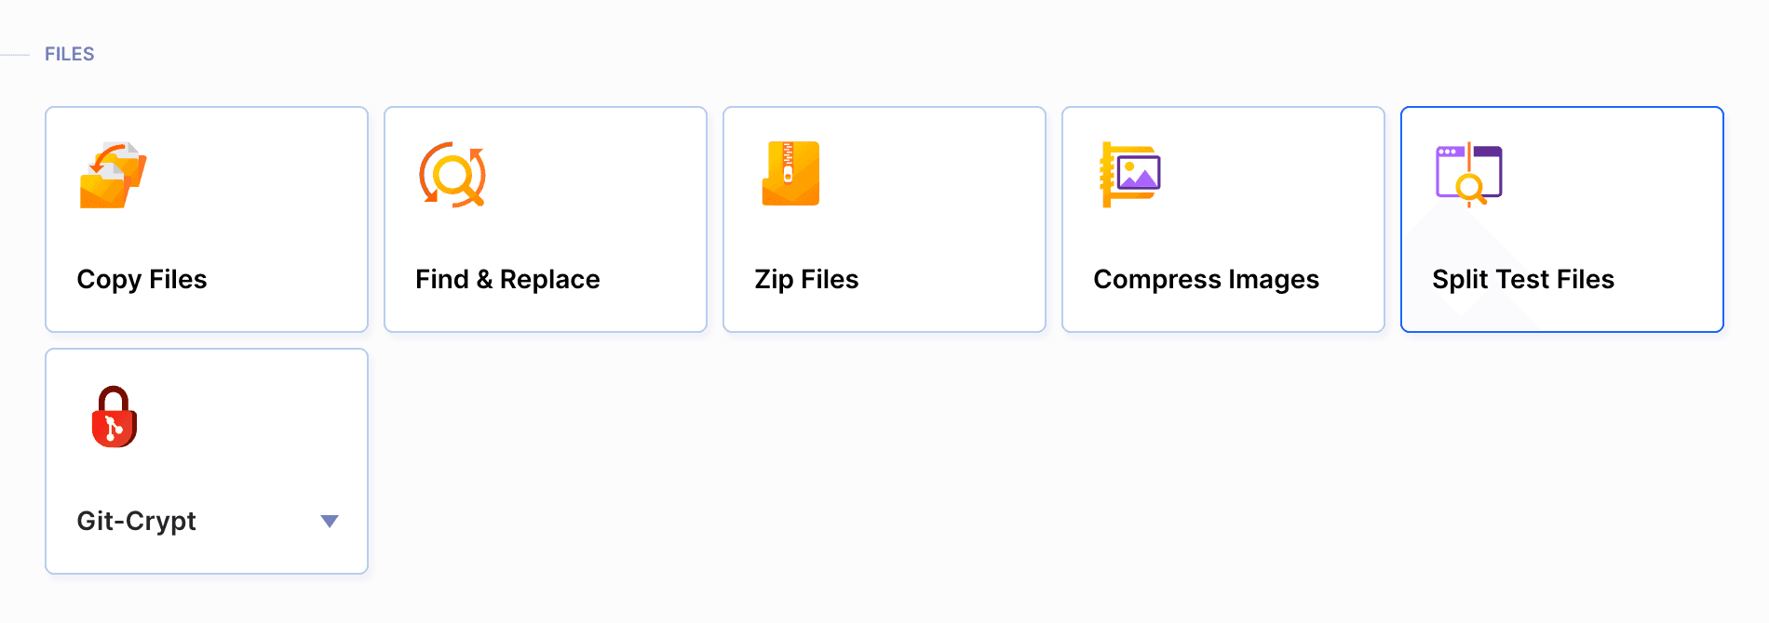Select the Split Test Files window icon
Image resolution: width=1769 pixels, height=623 pixels.
pyautogui.click(x=1469, y=174)
